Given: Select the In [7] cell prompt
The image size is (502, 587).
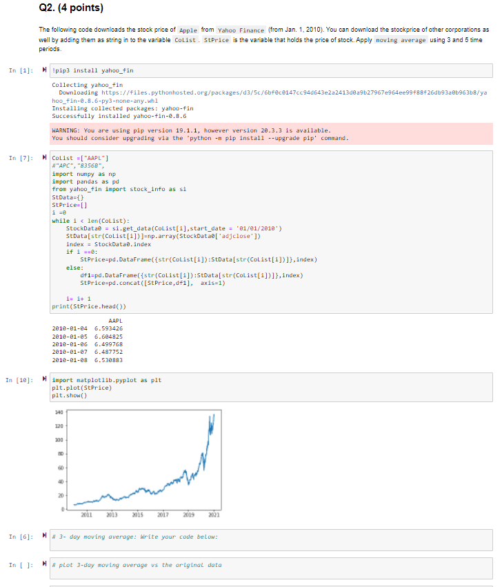Looking at the screenshot, I should pos(21,158).
